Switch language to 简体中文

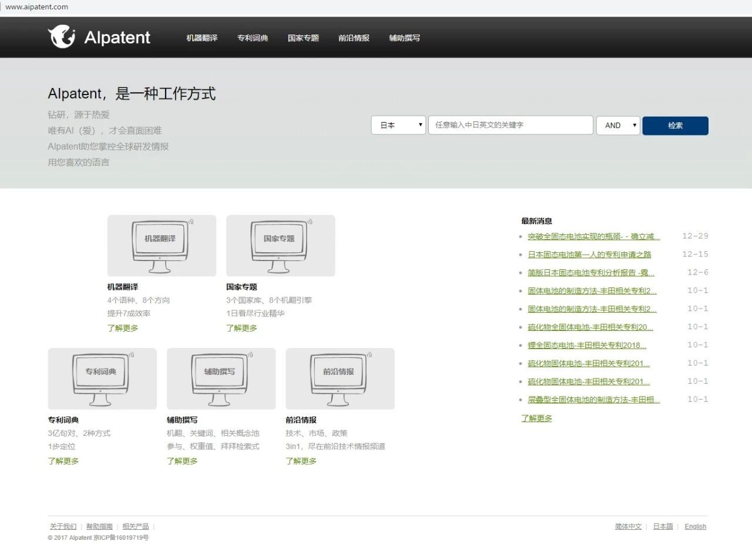[x=629, y=526]
